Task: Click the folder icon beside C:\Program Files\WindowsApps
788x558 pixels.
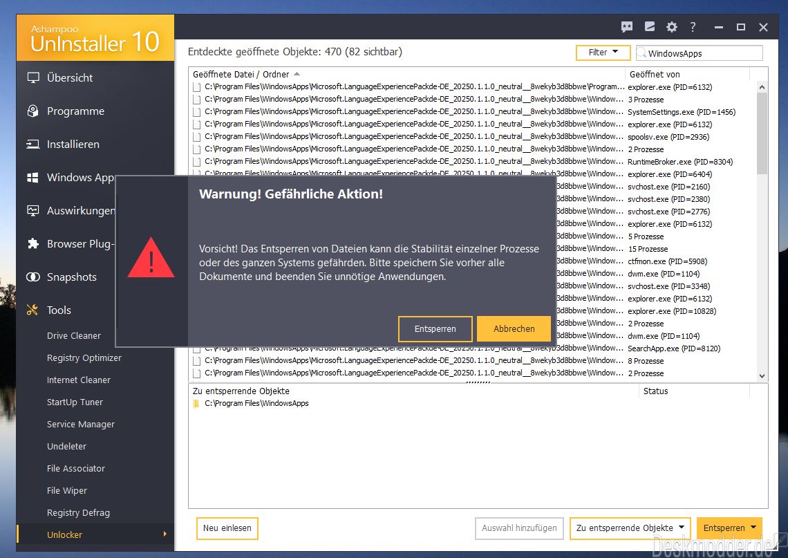Action: (x=196, y=404)
